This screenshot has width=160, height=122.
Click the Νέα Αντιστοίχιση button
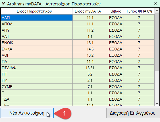27,113
